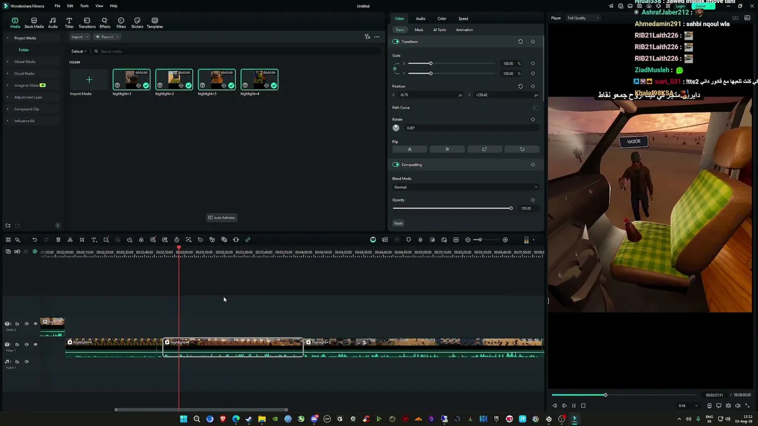Record voiceover with the microphone icon
The height and width of the screenshot is (426, 758).
[x=420, y=240]
